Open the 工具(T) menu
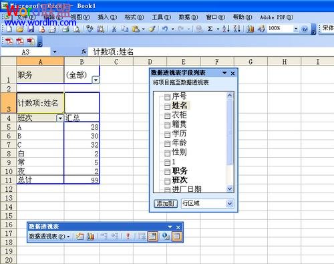334x264 pixels. [162, 17]
